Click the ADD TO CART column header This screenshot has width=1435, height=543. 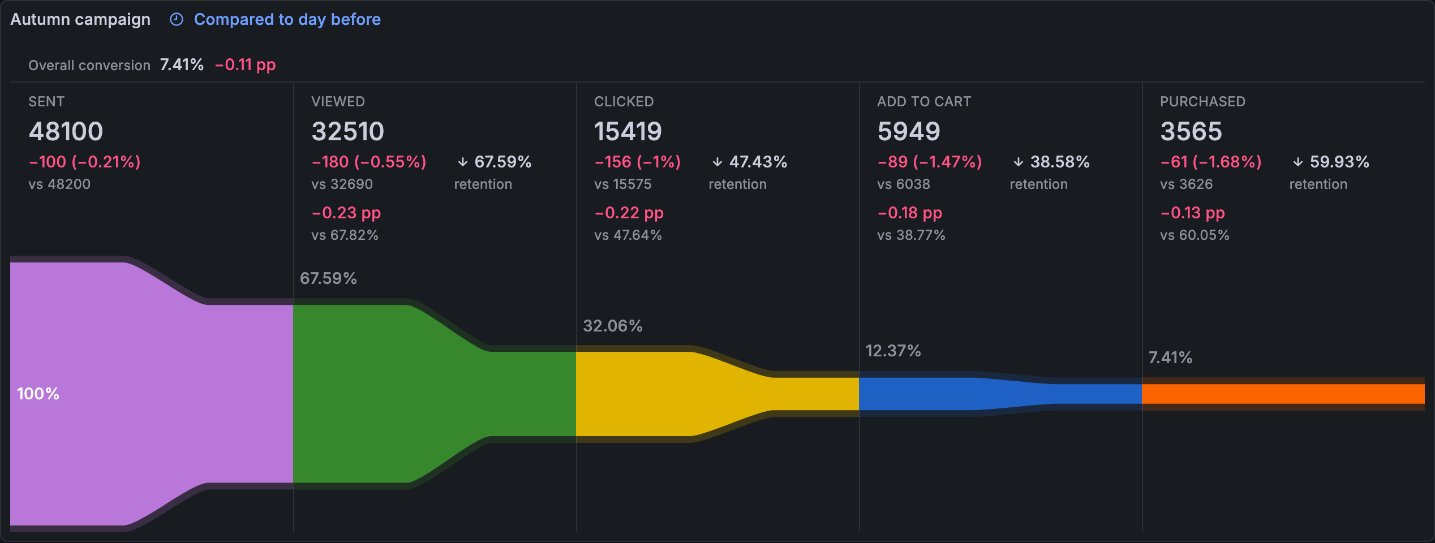point(924,102)
